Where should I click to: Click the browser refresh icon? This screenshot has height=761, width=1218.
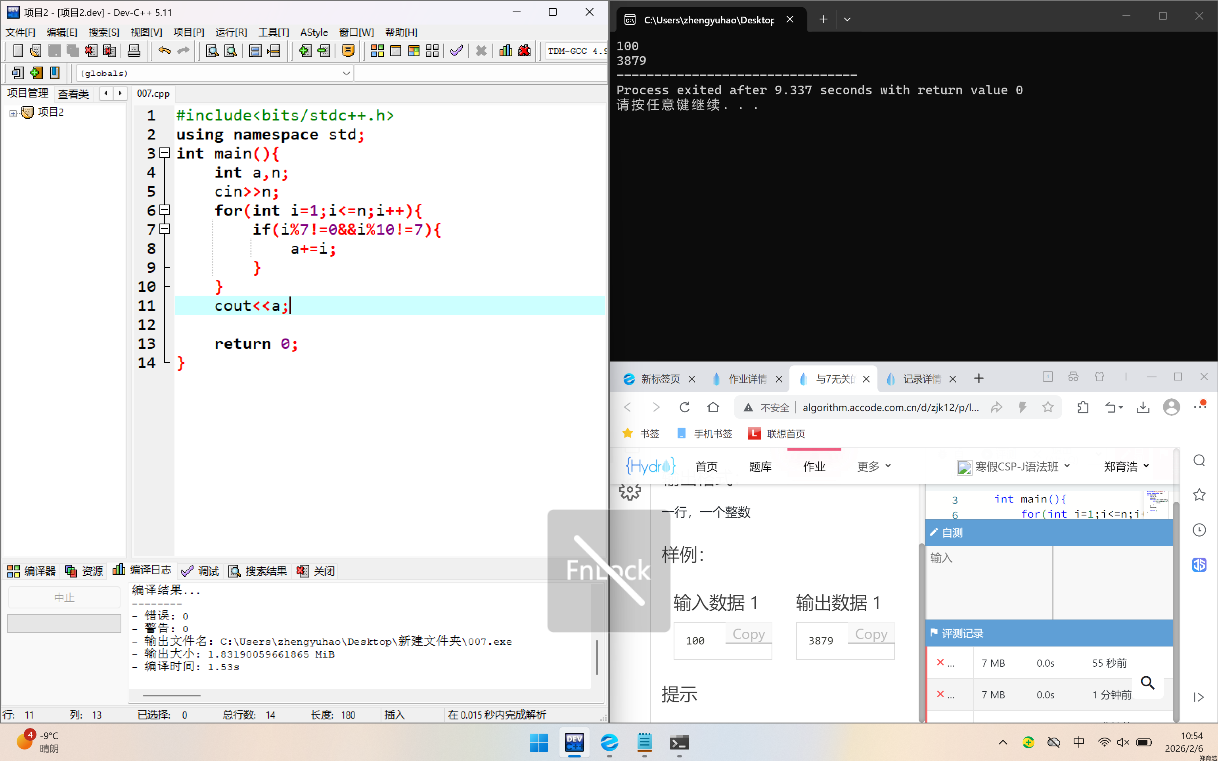pyautogui.click(x=684, y=407)
